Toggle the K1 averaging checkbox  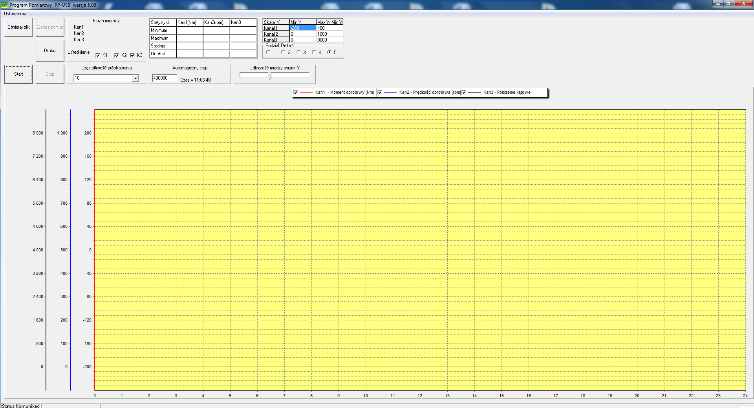98,55
